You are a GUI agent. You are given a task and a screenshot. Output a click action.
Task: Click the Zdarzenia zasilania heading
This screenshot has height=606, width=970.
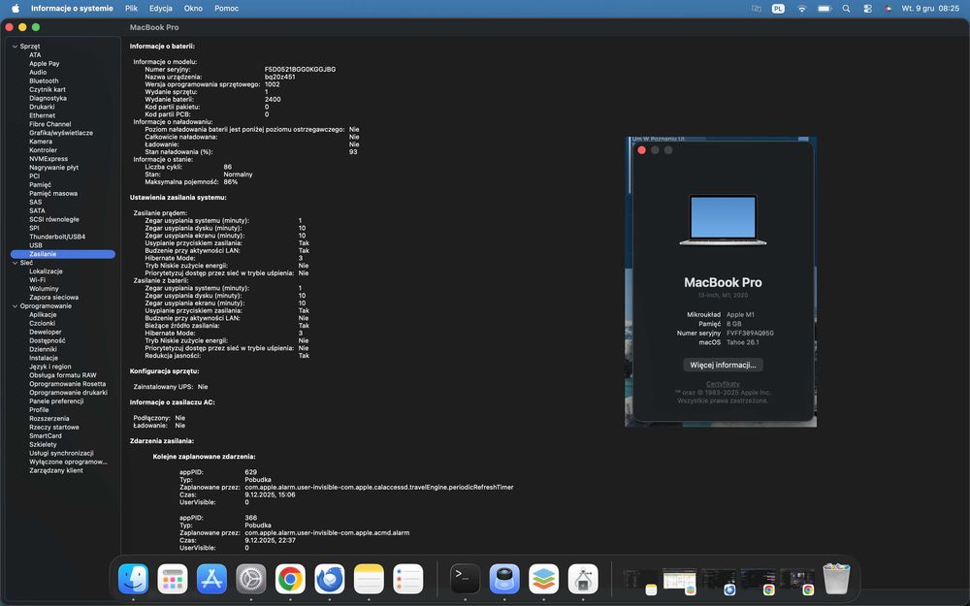(x=161, y=441)
